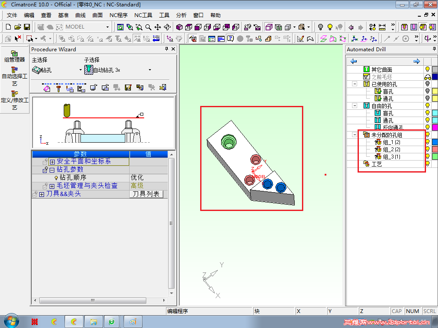Click the blue swap-arrows toolbar icon
This screenshot has height=328, width=438.
pyautogui.click(x=157, y=38)
